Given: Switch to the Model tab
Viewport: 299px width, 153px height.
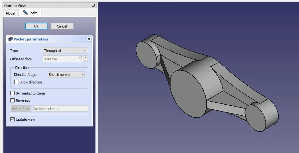Looking at the screenshot, I should pyautogui.click(x=10, y=13).
